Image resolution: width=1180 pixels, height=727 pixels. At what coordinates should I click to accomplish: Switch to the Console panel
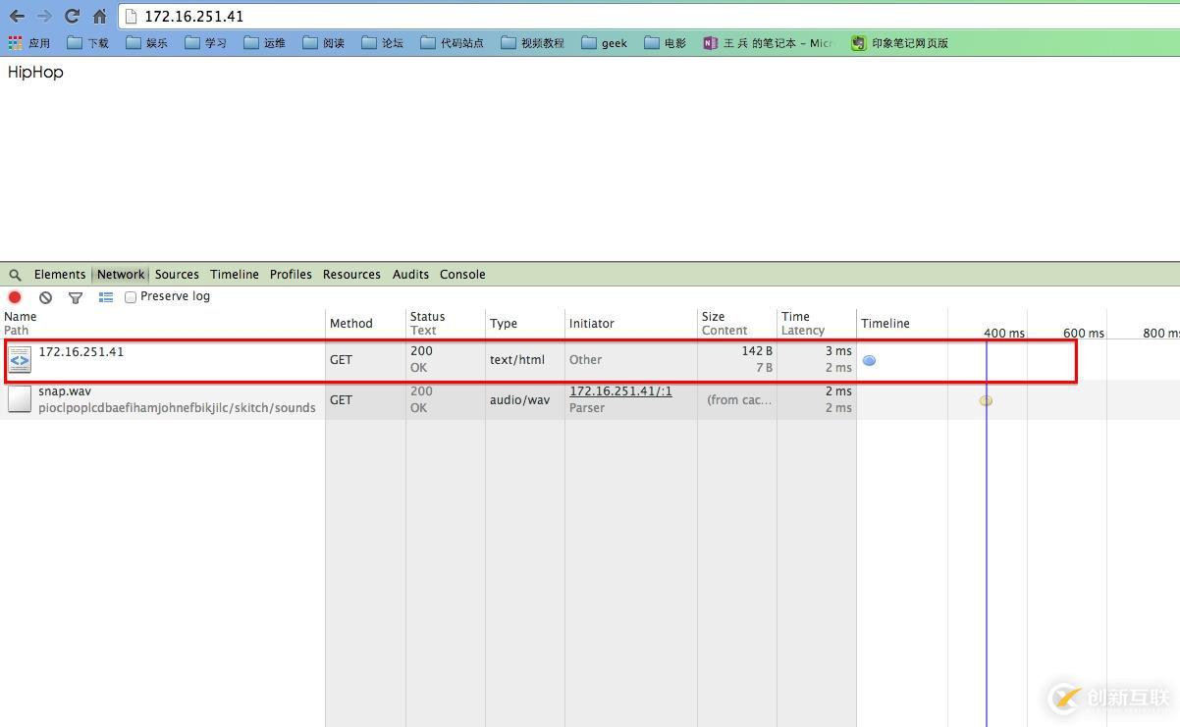tap(462, 275)
